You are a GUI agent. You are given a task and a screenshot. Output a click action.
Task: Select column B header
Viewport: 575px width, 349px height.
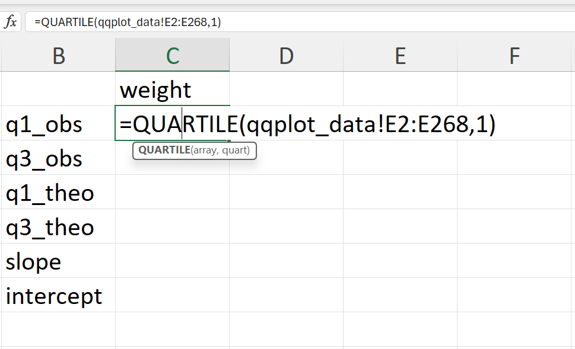click(x=59, y=56)
